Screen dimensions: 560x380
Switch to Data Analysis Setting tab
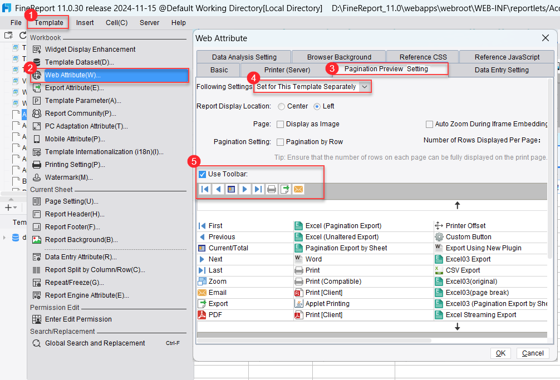[244, 57]
